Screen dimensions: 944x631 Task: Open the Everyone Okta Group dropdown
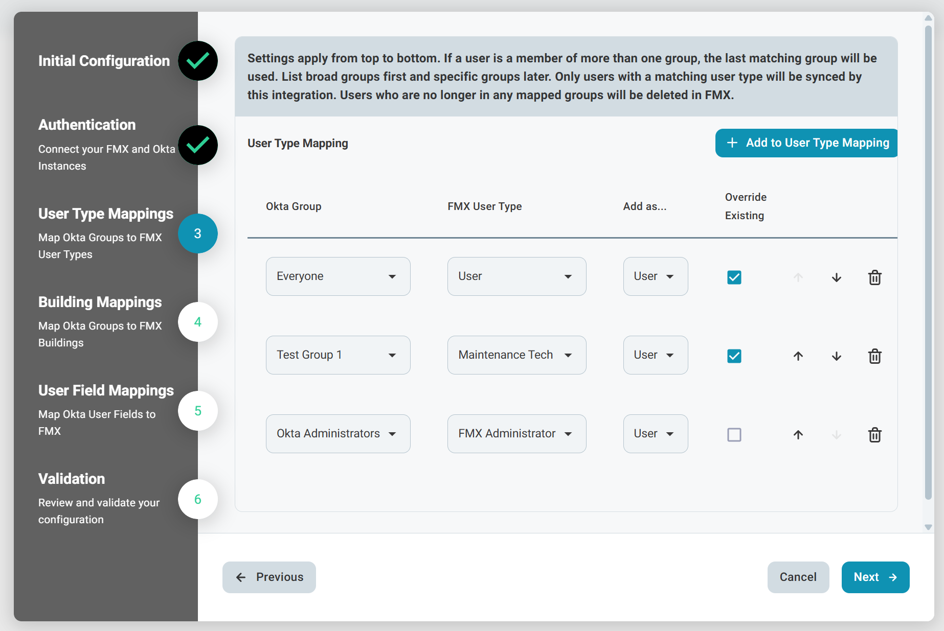tap(338, 276)
